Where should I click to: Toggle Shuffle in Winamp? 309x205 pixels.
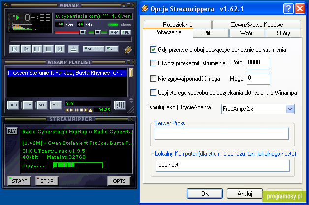93,49
